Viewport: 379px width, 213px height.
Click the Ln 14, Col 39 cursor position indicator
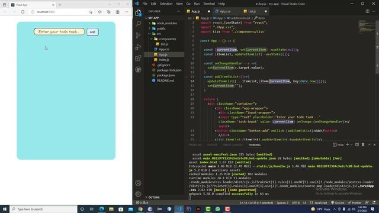coord(256,202)
